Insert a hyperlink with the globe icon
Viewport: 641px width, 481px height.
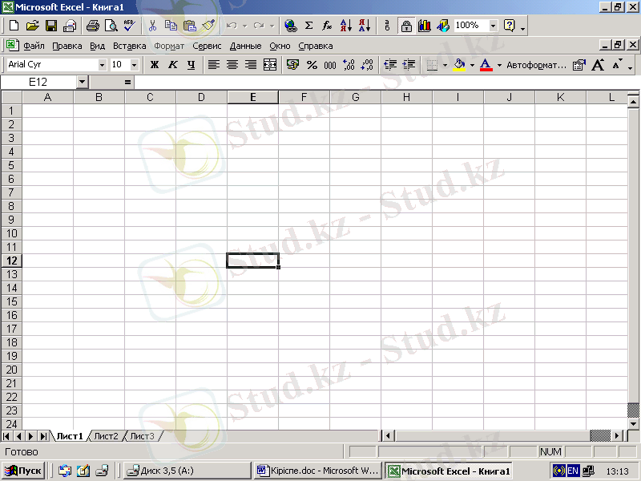(x=291, y=26)
